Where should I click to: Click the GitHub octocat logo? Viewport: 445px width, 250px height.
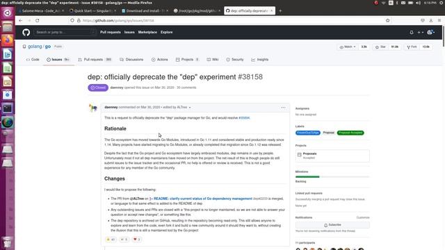tap(26, 33)
